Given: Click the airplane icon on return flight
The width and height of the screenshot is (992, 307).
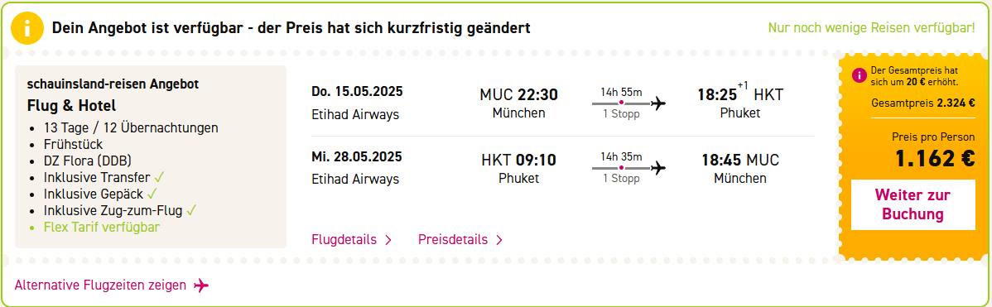Looking at the screenshot, I should click(658, 168).
